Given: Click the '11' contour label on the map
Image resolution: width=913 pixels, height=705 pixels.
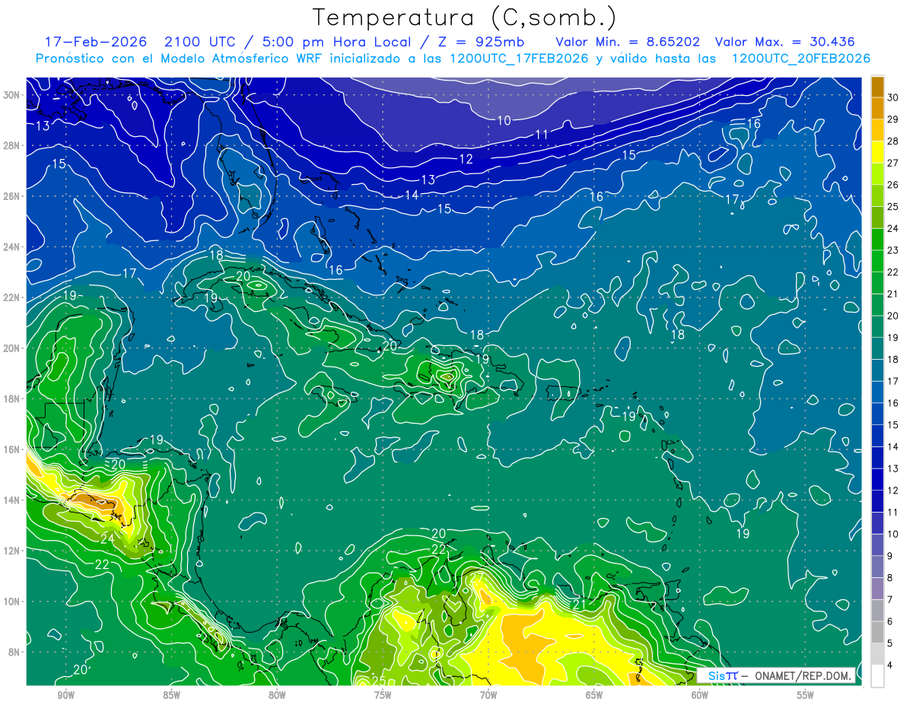Looking at the screenshot, I should (542, 135).
